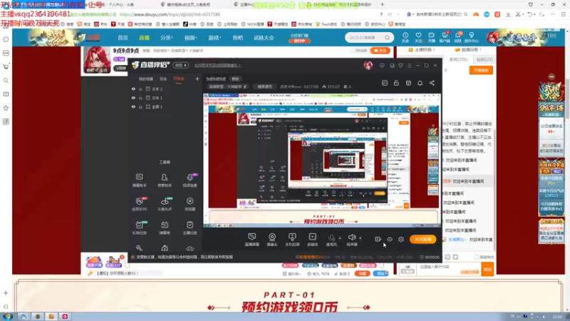Open the help link in the title bar
This screenshot has height=321, width=570.
point(217,66)
